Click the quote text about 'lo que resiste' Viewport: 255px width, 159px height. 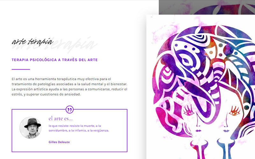tap(79, 128)
